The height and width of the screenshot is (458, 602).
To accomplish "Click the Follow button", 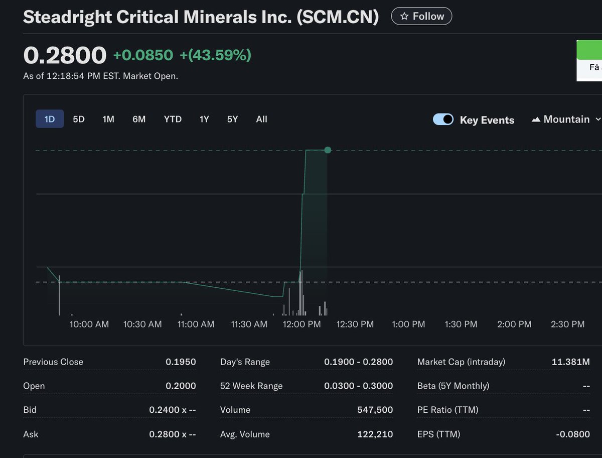I will pyautogui.click(x=421, y=16).
